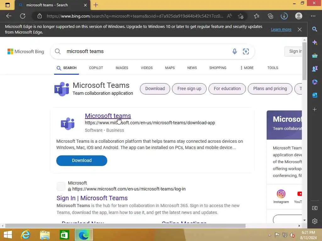
Task: Open File Explorer from taskbar
Action: pyautogui.click(x=45, y=235)
